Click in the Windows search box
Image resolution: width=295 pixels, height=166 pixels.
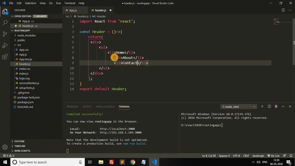(48, 162)
